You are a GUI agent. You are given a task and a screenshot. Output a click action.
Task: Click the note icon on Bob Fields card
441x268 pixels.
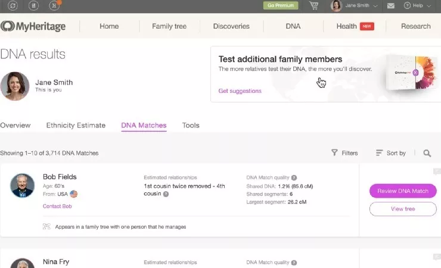tap(437, 172)
